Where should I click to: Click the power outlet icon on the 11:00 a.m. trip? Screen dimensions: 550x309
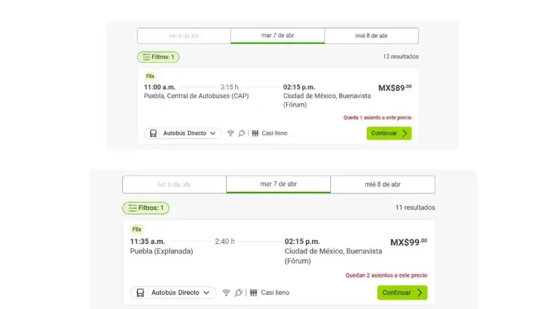[x=242, y=133]
